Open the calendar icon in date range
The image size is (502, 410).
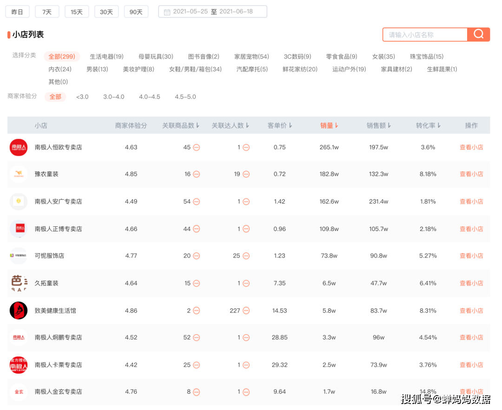pos(167,12)
